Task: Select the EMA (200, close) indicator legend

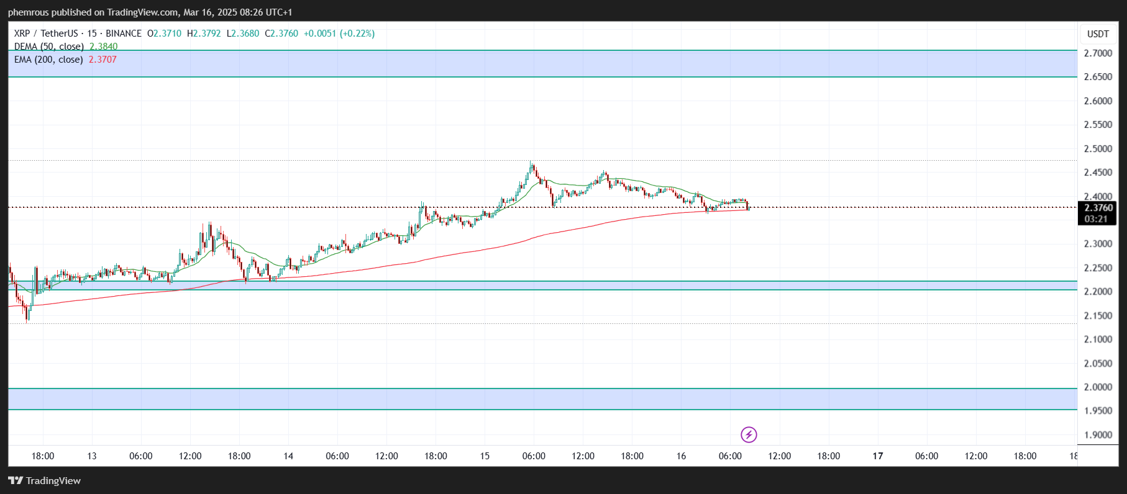Action: coord(48,60)
